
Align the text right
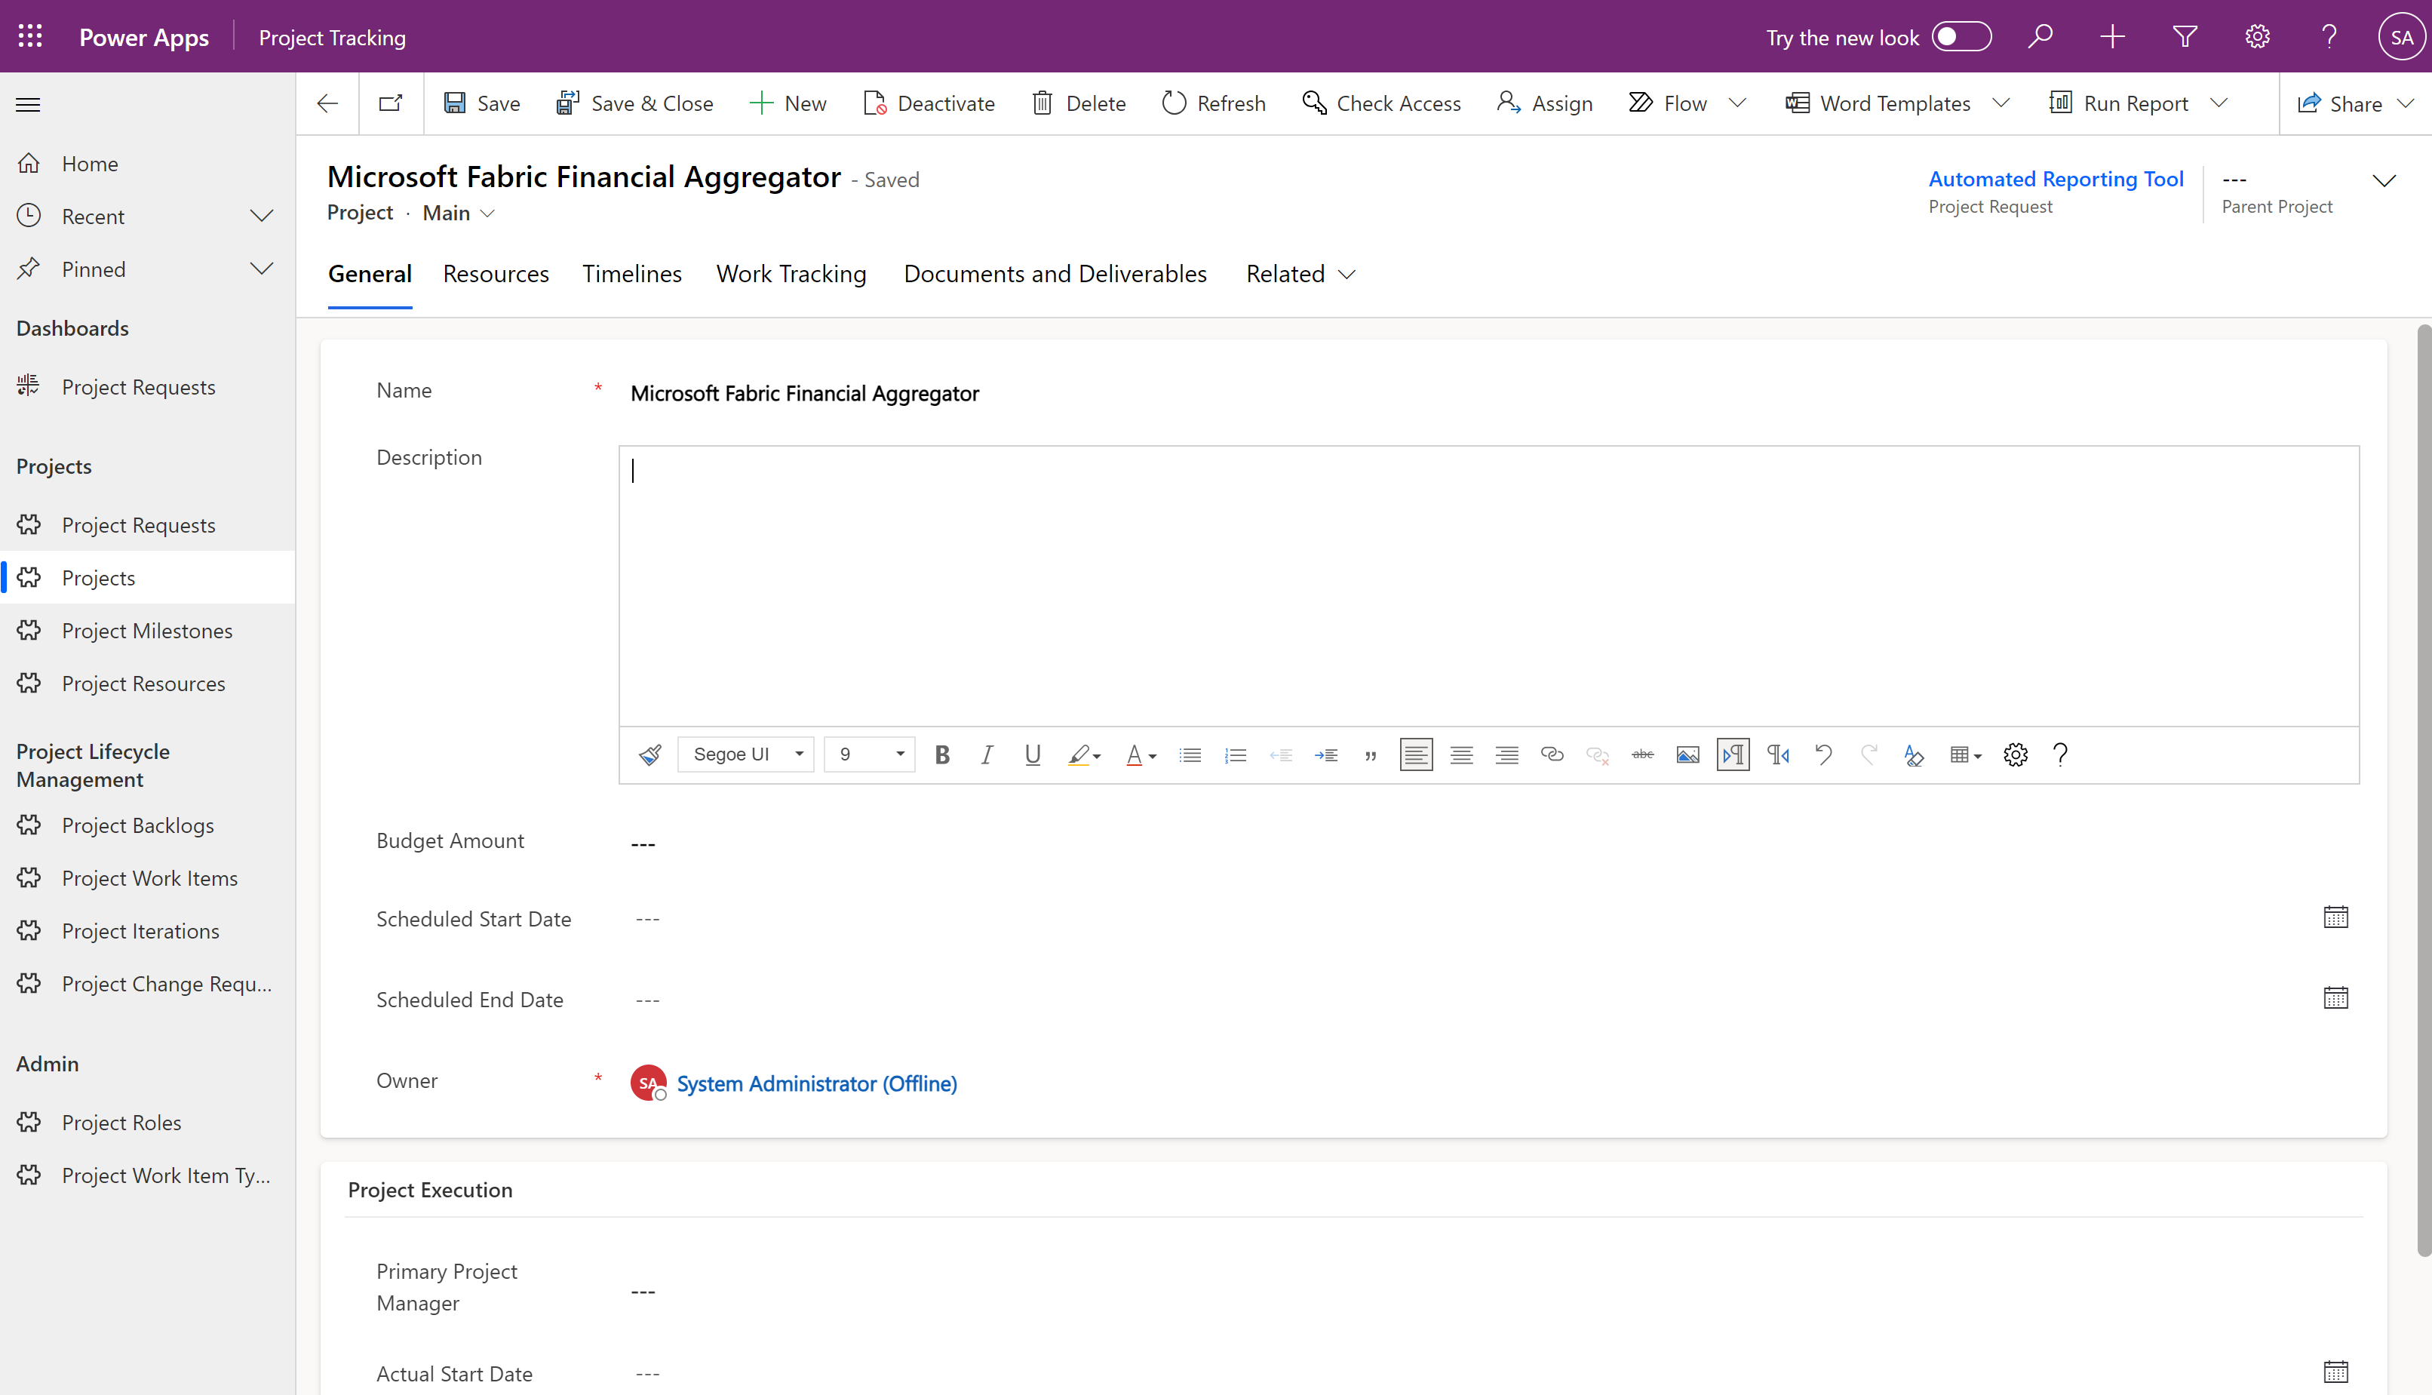point(1506,755)
